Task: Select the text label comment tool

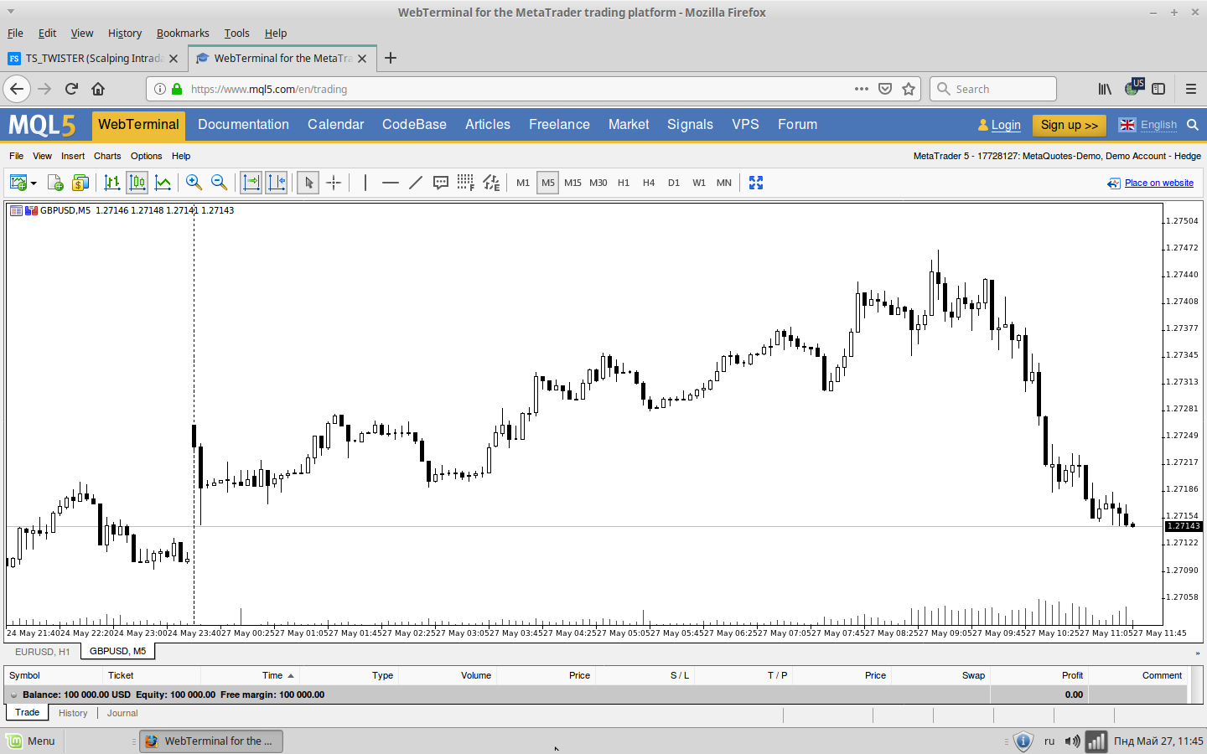Action: pyautogui.click(x=441, y=183)
